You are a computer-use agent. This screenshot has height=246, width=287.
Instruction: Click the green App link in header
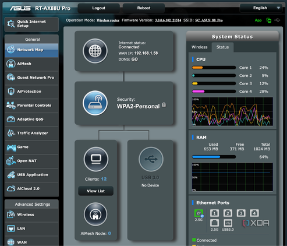pos(258,20)
